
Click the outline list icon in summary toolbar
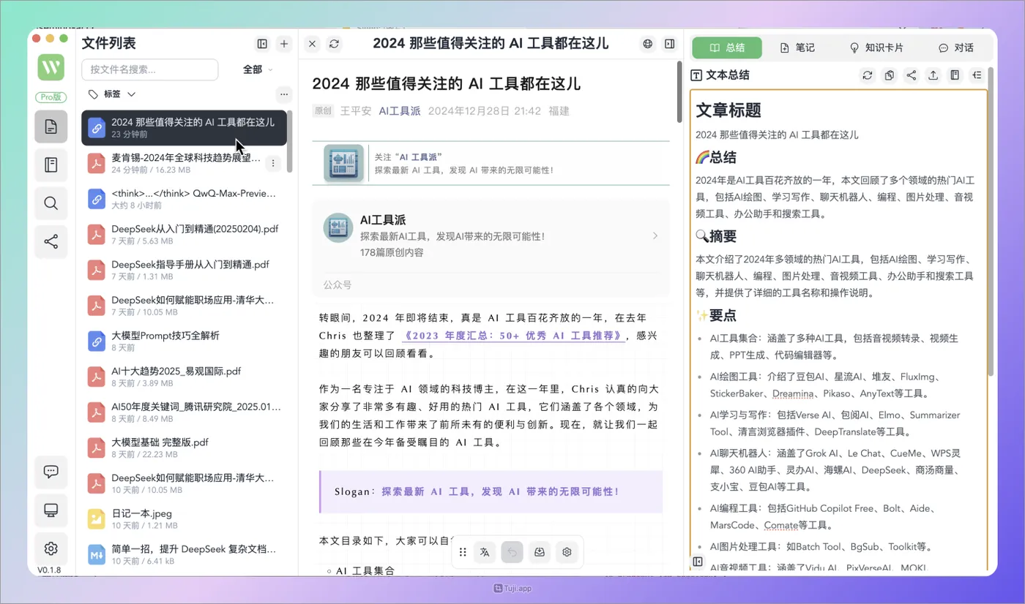(977, 75)
